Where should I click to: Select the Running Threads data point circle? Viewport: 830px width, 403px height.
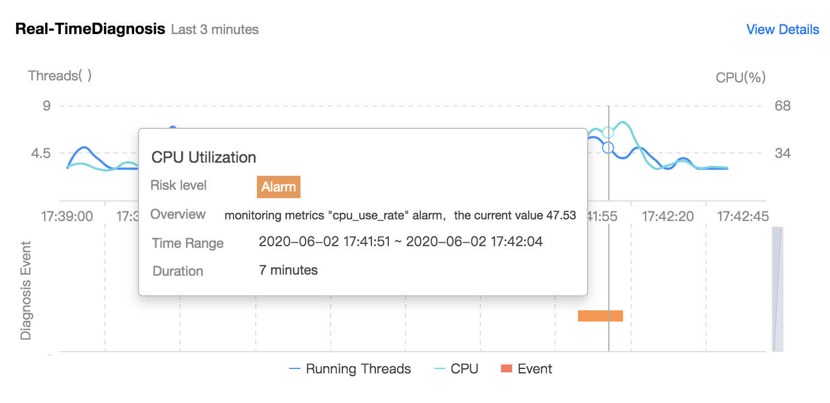pos(608,148)
